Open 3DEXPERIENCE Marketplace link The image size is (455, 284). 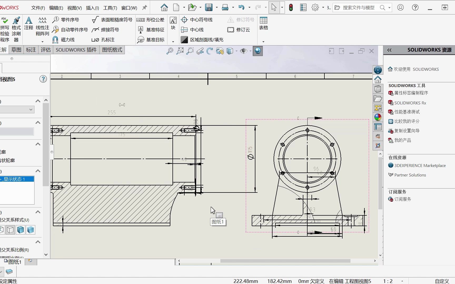pyautogui.click(x=420, y=165)
